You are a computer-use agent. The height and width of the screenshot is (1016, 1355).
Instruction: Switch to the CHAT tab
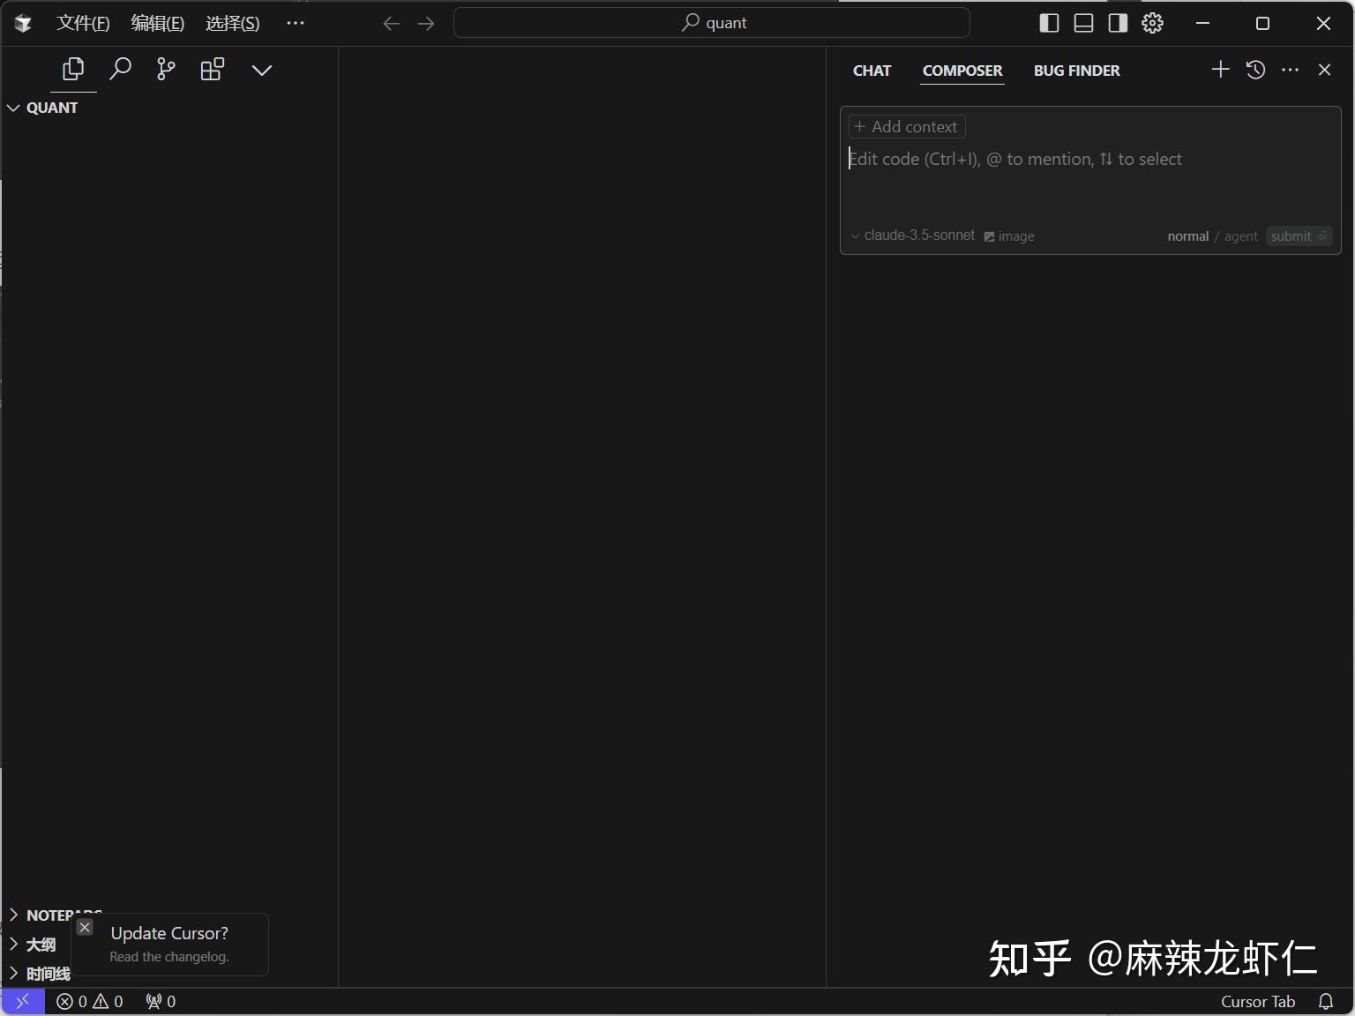click(872, 71)
